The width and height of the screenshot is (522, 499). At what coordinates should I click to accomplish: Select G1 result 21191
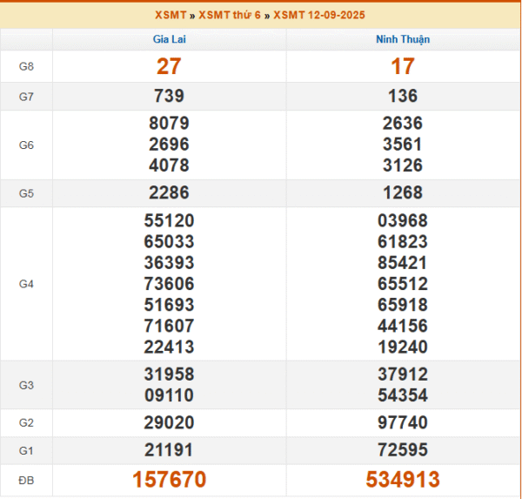pos(169,450)
